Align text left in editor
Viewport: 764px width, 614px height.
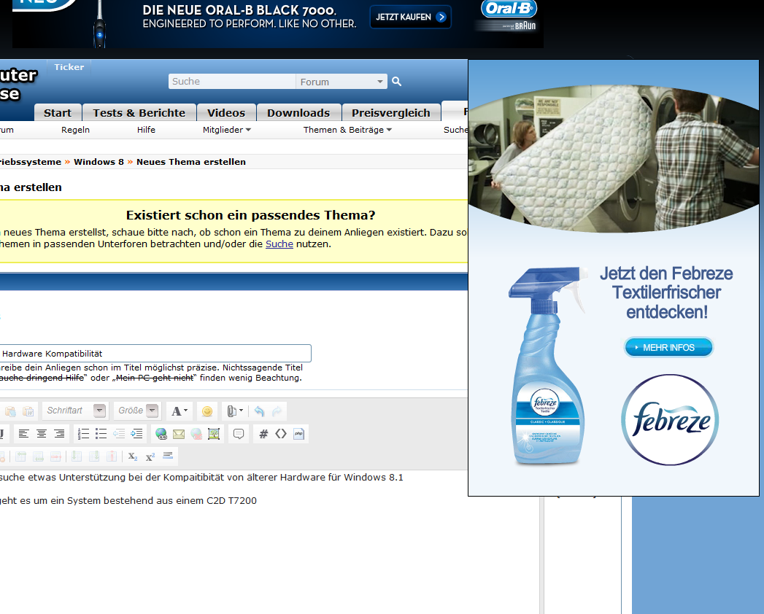[23, 433]
